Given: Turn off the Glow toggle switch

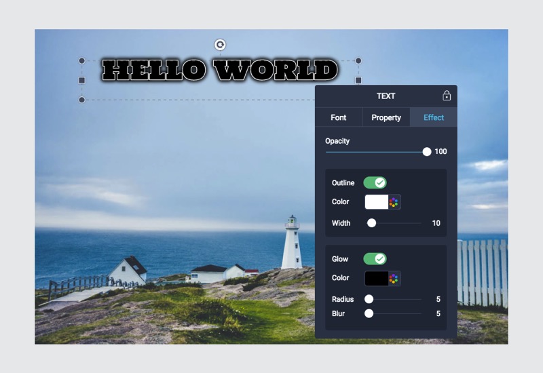Looking at the screenshot, I should (375, 259).
